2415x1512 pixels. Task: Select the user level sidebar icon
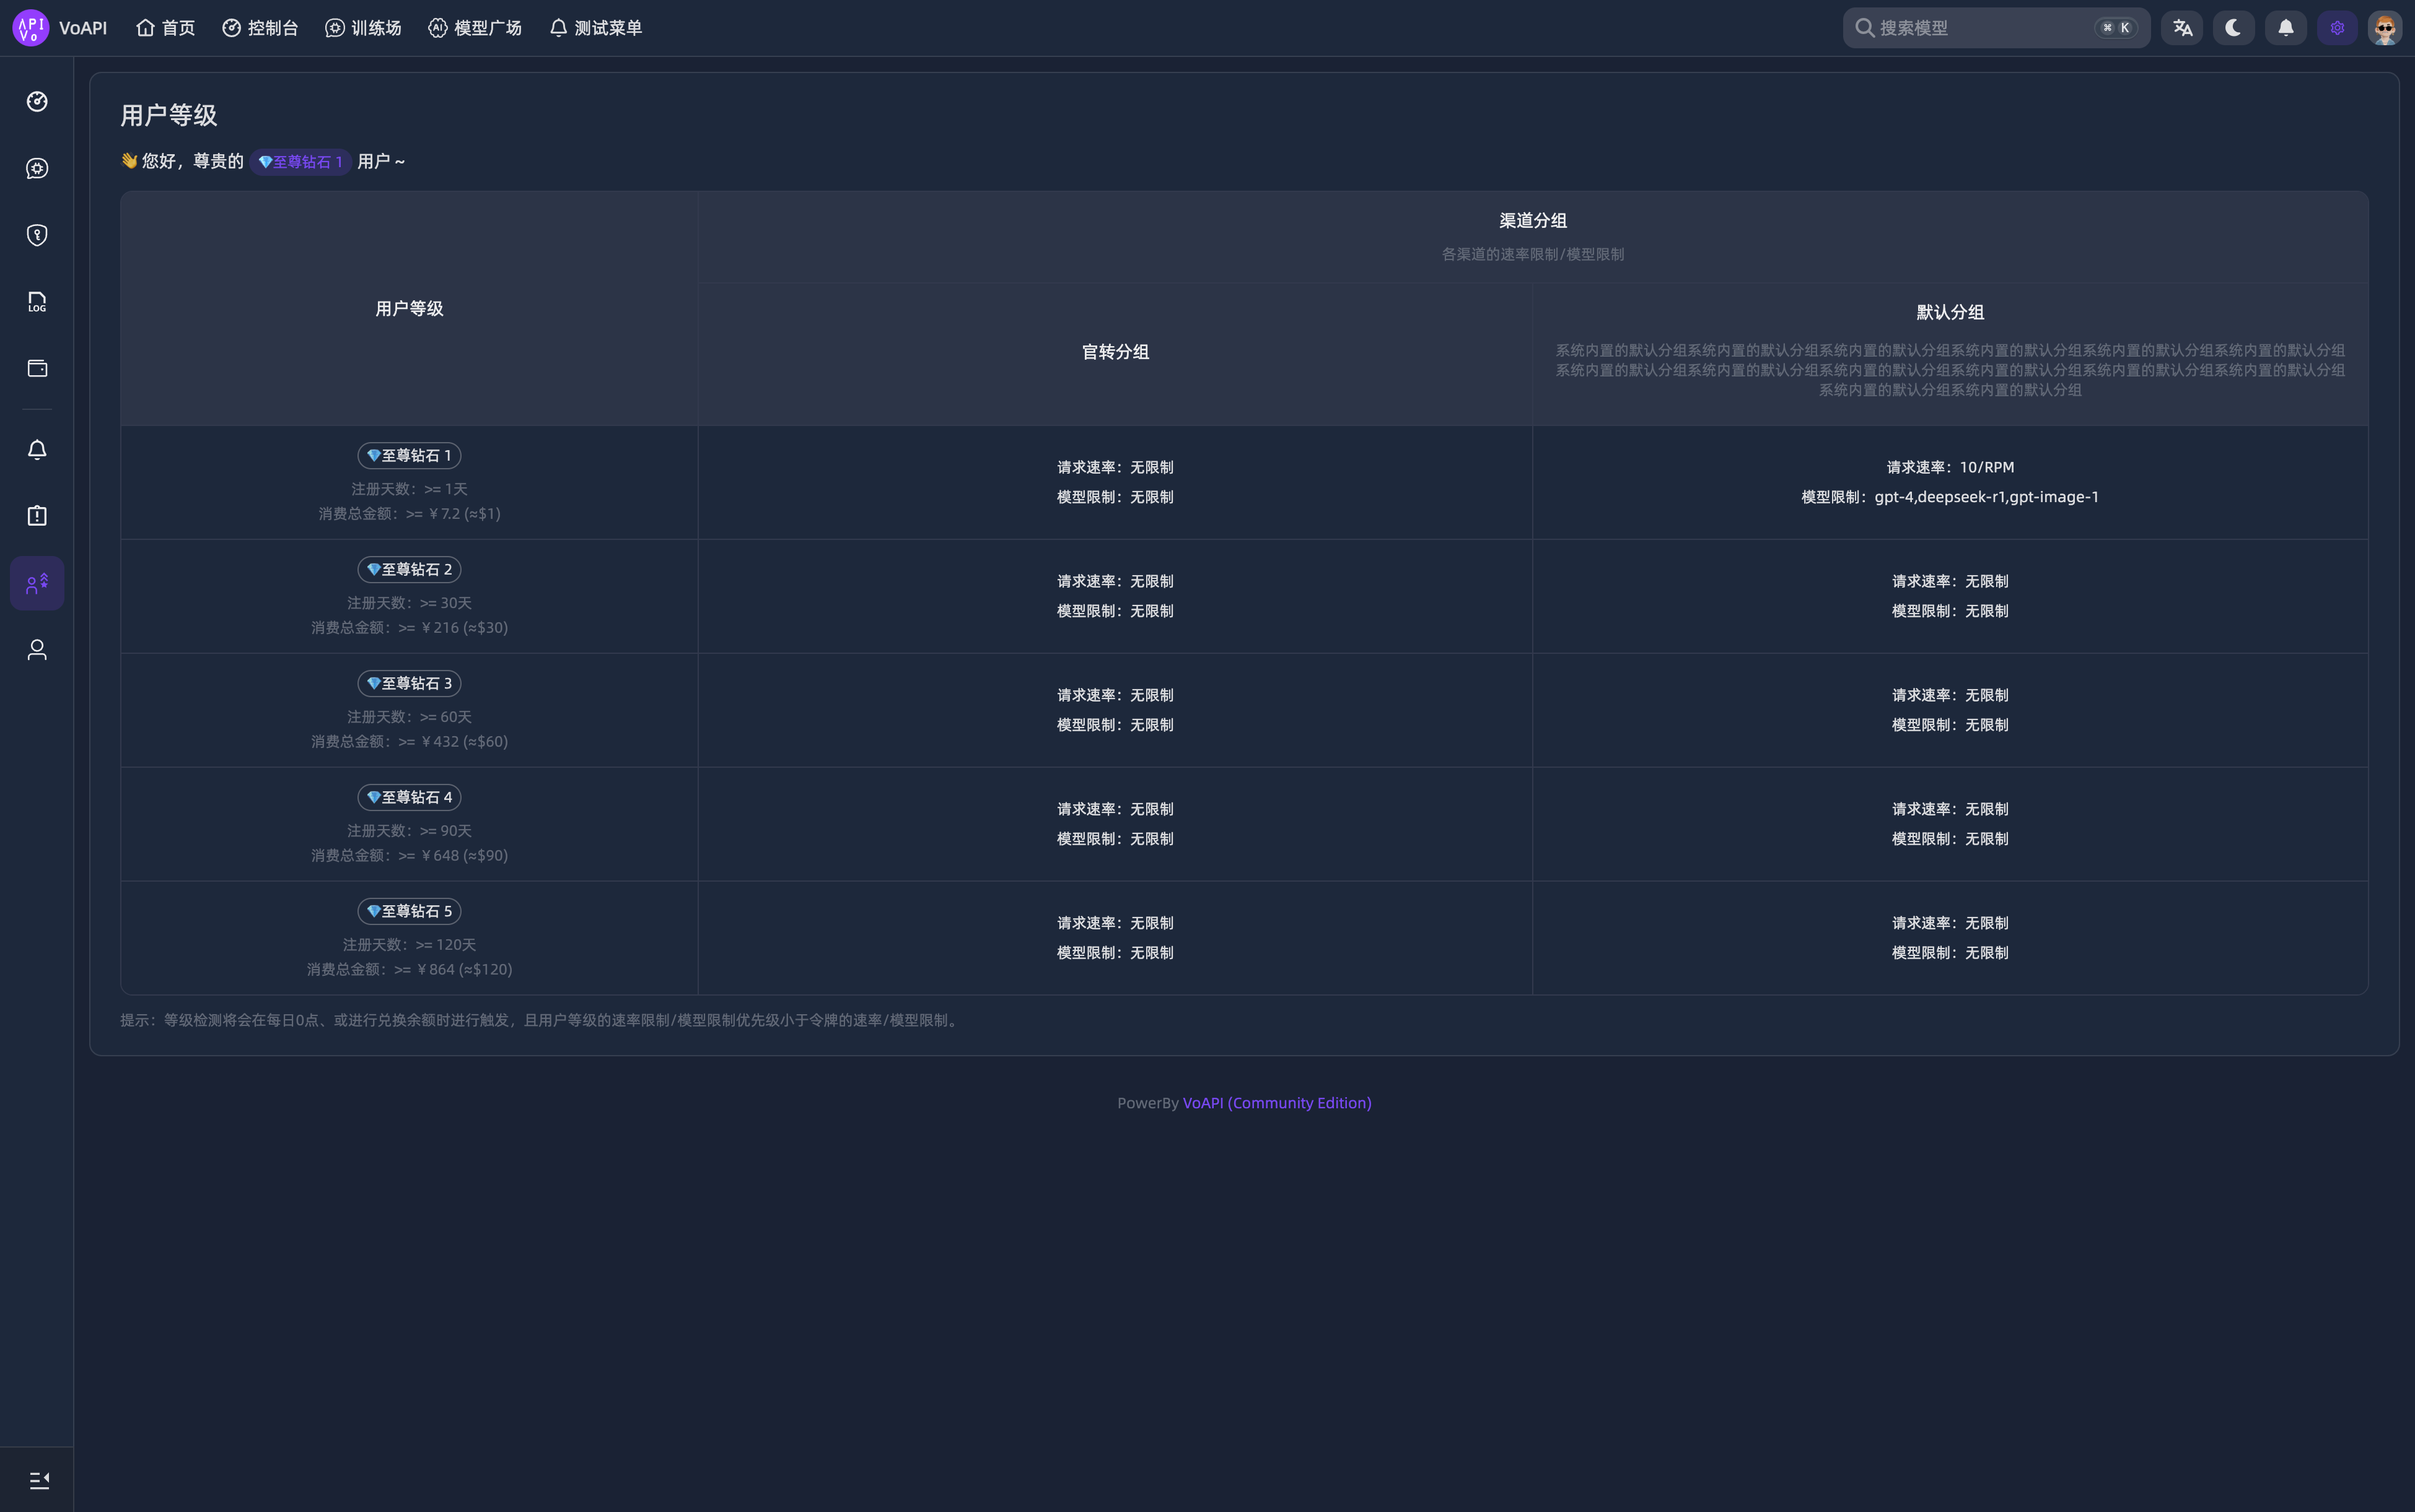(37, 583)
